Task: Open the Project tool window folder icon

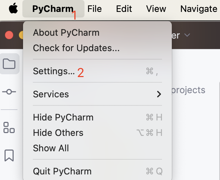Action: point(9,64)
